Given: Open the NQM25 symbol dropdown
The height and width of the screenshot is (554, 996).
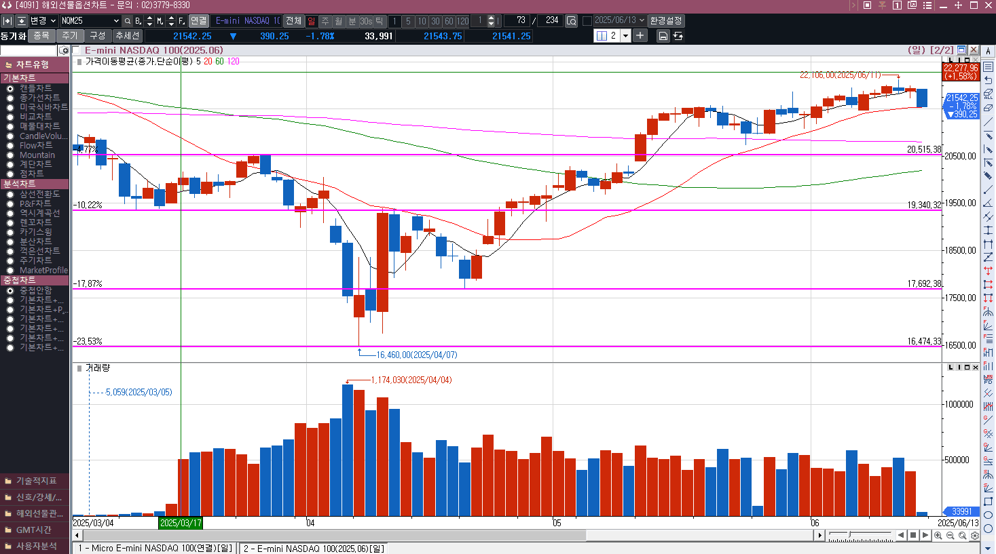Looking at the screenshot, I should tap(115, 21).
